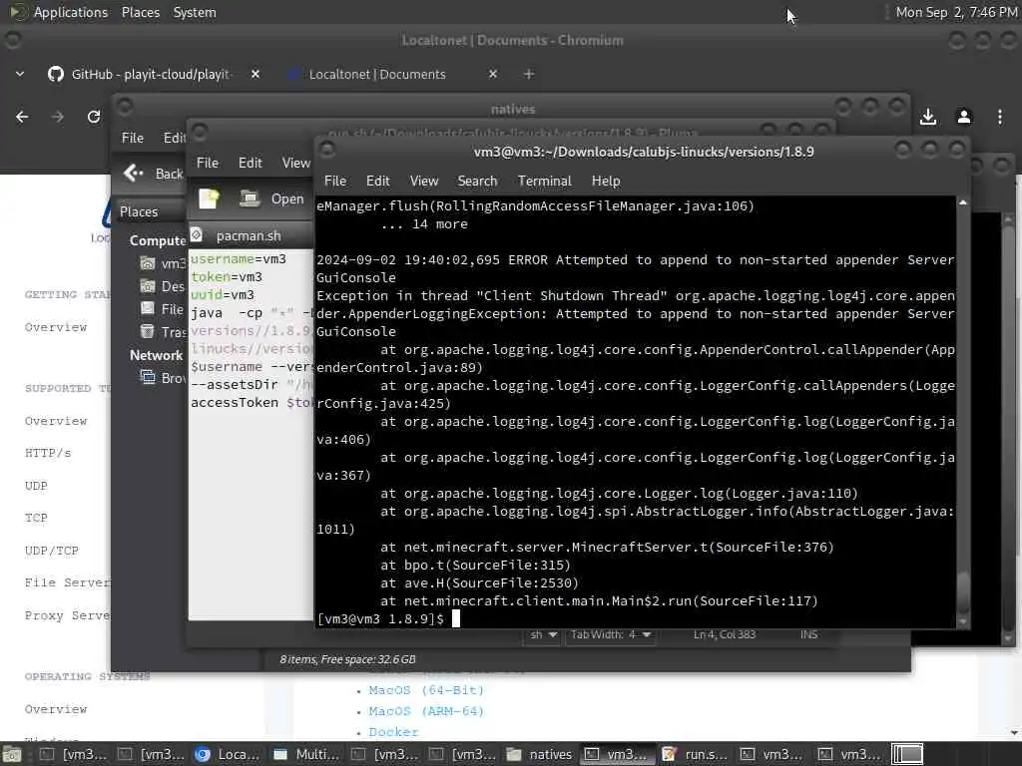The width and height of the screenshot is (1022, 766).
Task: Click the uuid=vm3 line in editor
Action: [x=223, y=295]
